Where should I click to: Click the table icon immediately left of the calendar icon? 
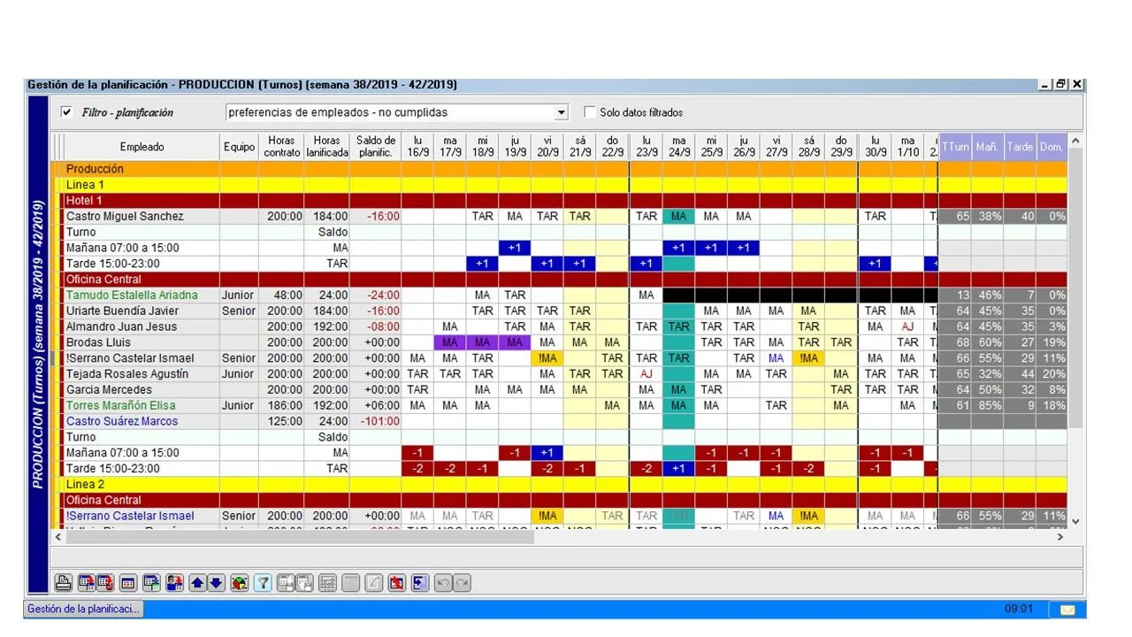[105, 583]
